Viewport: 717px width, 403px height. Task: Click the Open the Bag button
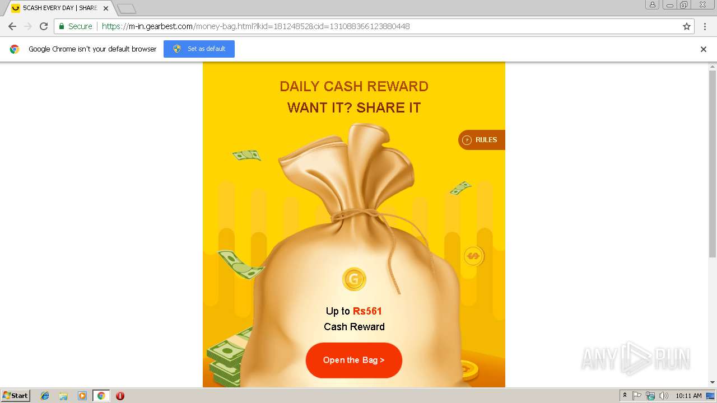point(354,360)
